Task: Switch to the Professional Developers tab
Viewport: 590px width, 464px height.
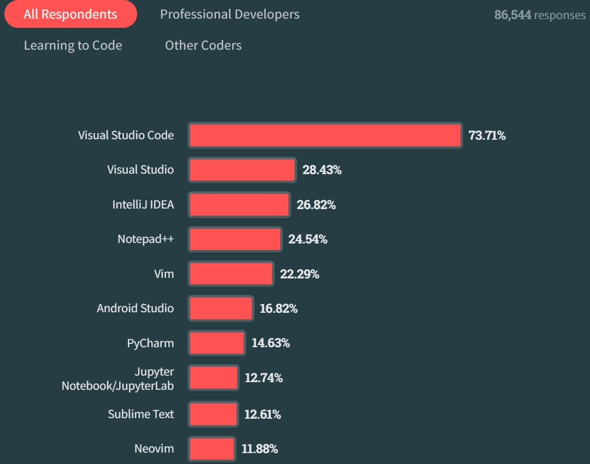Action: point(229,14)
